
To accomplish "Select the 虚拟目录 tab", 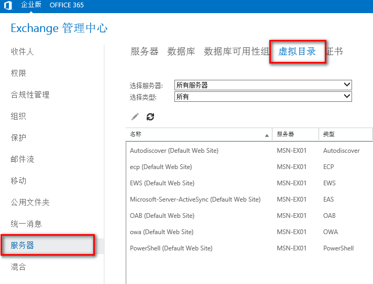I will (297, 51).
